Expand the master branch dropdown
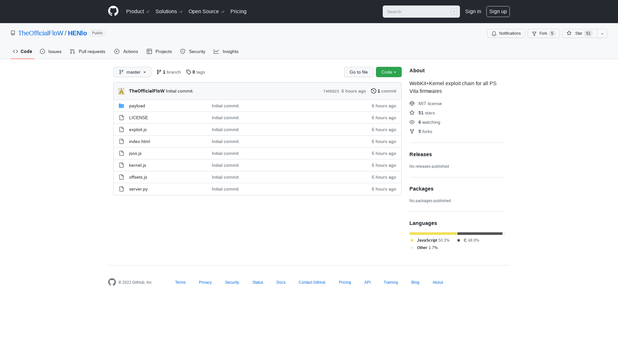The height and width of the screenshot is (347, 618). (x=132, y=72)
